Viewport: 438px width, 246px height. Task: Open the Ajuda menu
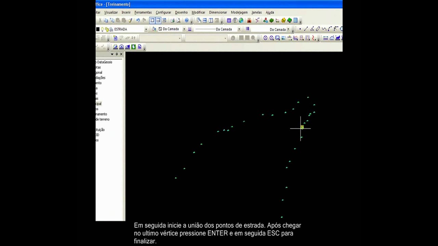pyautogui.click(x=270, y=12)
